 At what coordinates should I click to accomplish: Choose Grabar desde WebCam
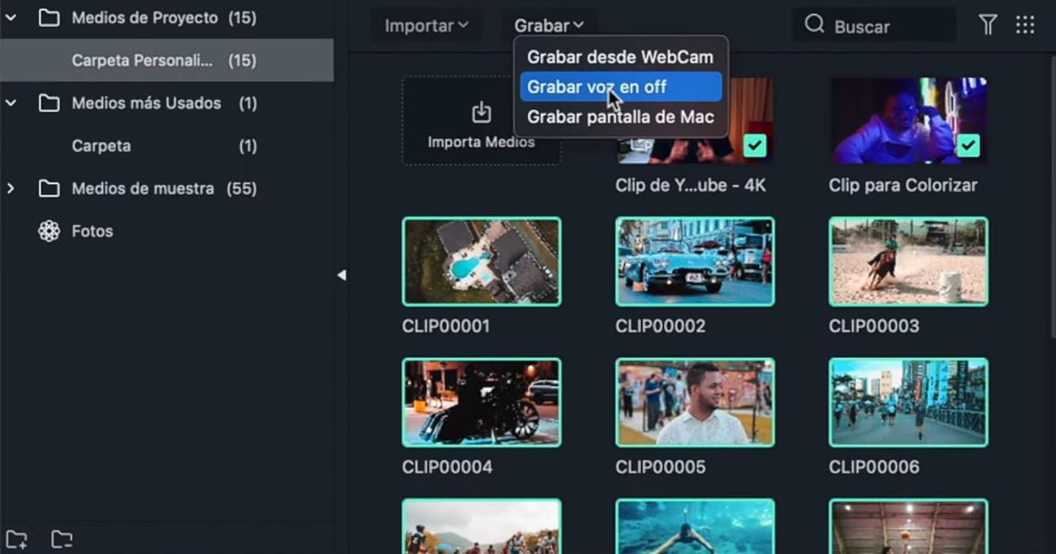(x=620, y=57)
